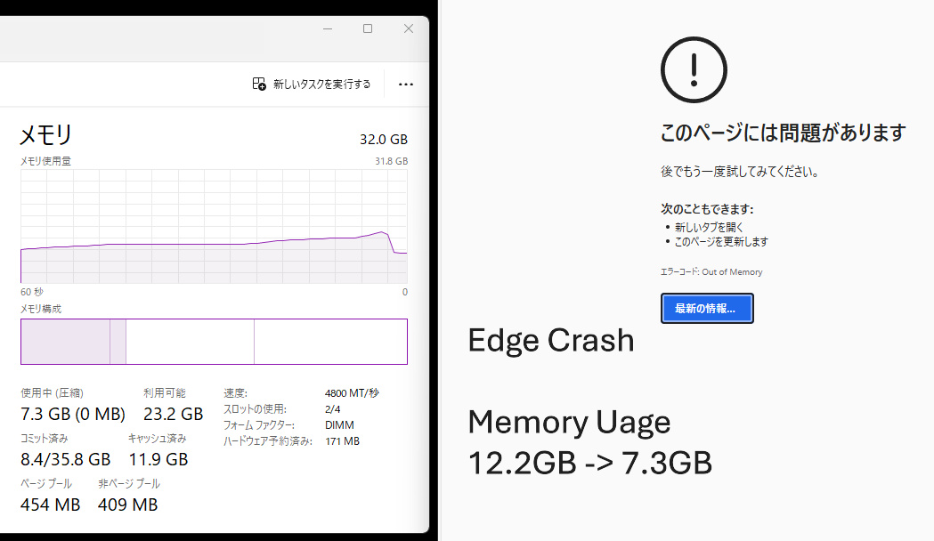934x541 pixels.
Task: Click the メモリ使用量 usage graph
Action: point(214,226)
